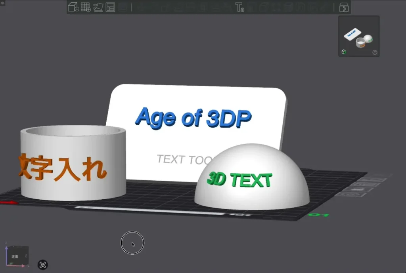Click the Arrange all objects icon
This screenshot has height=273, width=406.
pos(110,7)
